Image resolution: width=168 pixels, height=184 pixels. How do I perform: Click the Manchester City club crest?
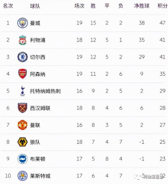click(x=23, y=23)
